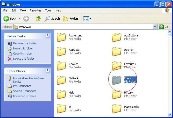Click the History folder name

point(128,93)
